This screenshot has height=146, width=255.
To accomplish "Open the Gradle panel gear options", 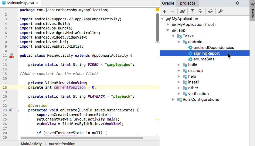I will click(x=237, y=3).
